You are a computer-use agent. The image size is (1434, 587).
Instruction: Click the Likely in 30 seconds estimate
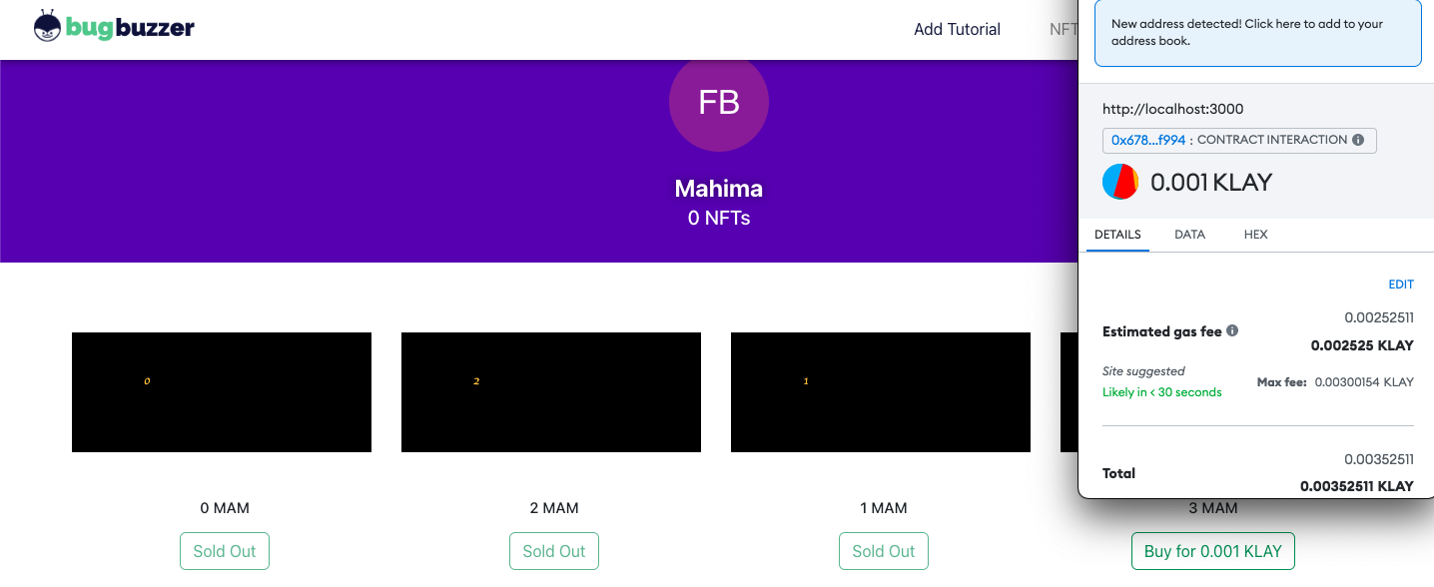coord(1161,391)
